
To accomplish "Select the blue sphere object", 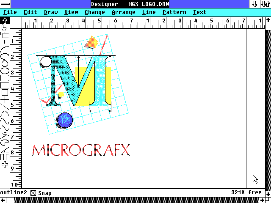I will 65,120.
